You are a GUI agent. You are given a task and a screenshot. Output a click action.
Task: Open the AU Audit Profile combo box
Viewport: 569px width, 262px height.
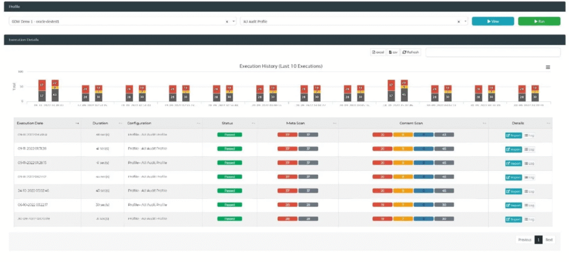354,22
